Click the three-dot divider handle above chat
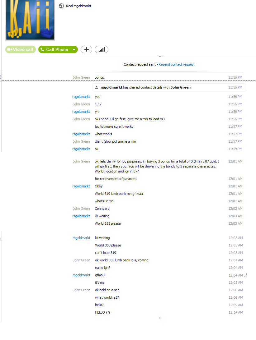This screenshot has height=340, width=256. pyautogui.click(x=161, y=56)
